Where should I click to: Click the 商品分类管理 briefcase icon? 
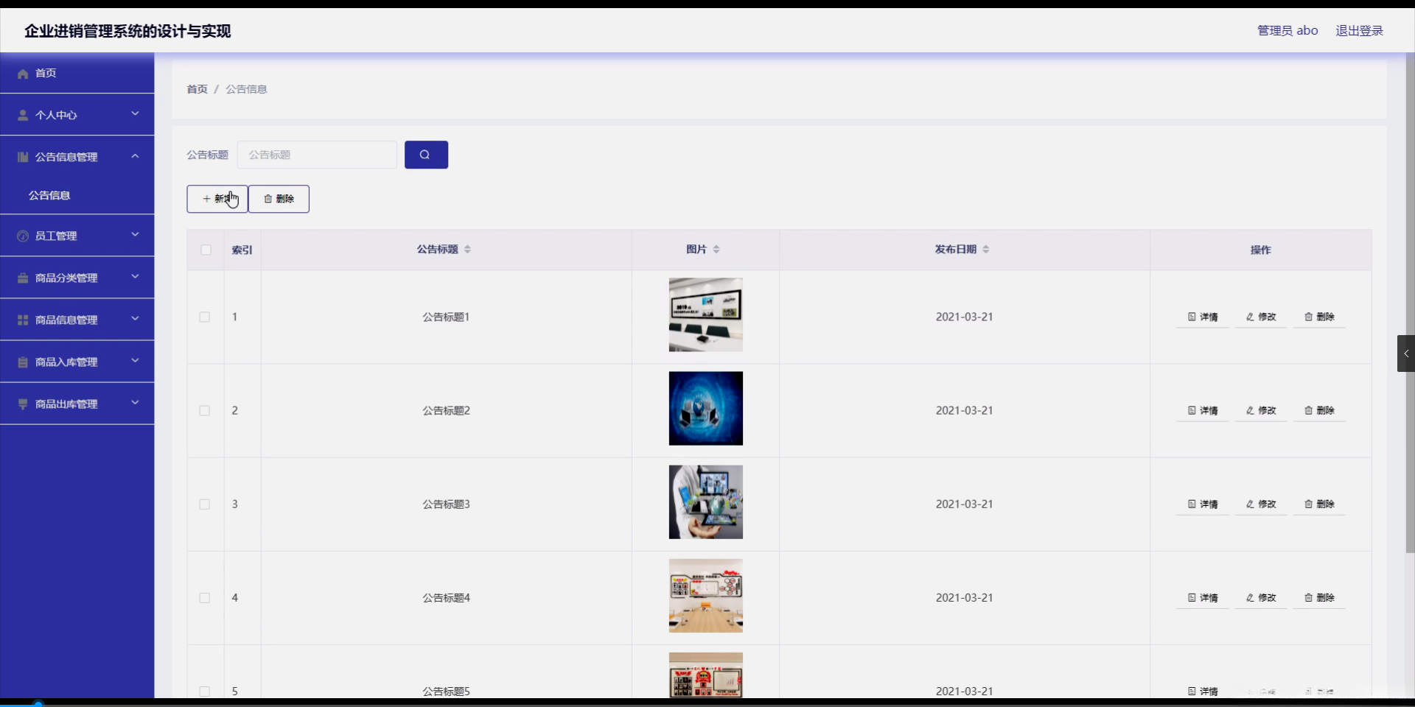pyautogui.click(x=23, y=278)
